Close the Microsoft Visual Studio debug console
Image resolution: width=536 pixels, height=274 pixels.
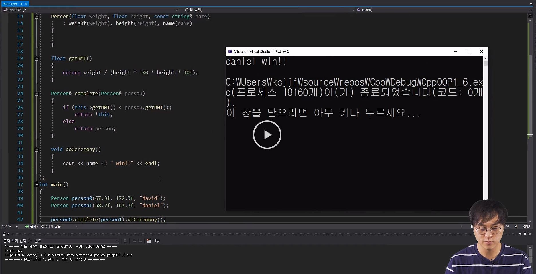[x=482, y=52]
